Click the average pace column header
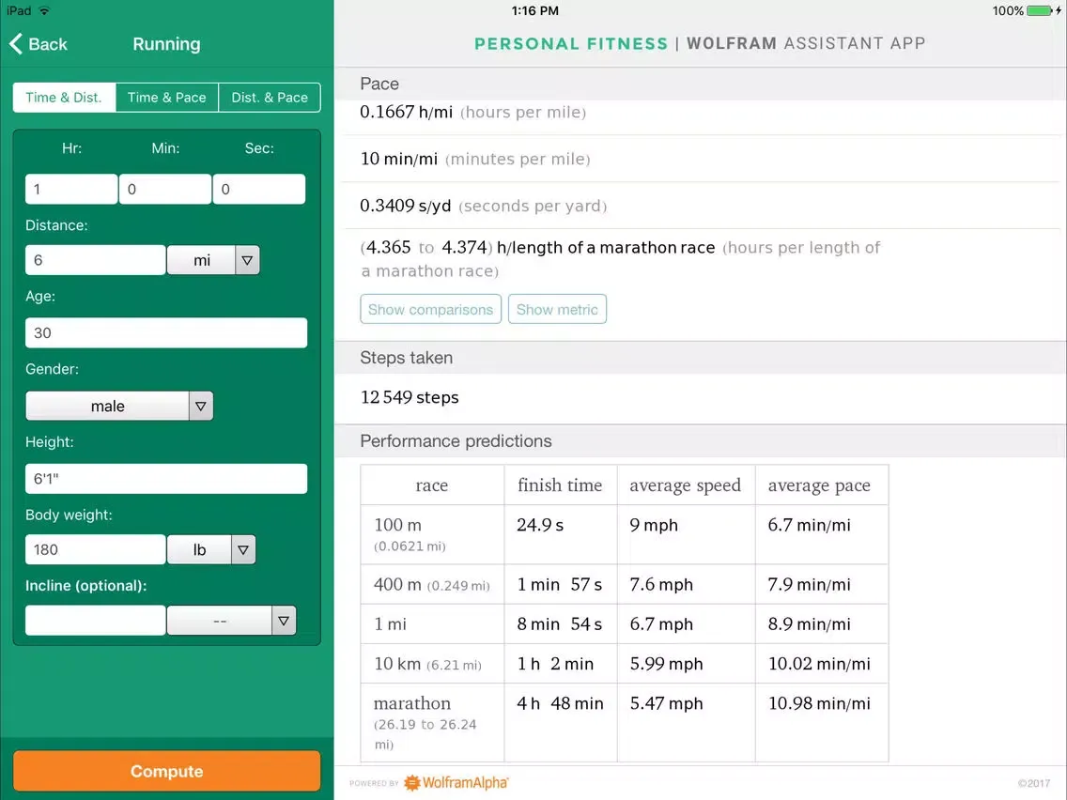The image size is (1067, 800). [x=819, y=485]
